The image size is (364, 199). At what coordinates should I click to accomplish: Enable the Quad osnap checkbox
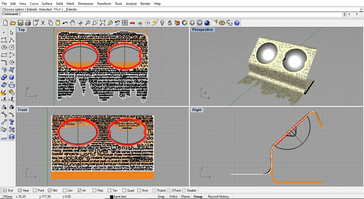point(124,191)
